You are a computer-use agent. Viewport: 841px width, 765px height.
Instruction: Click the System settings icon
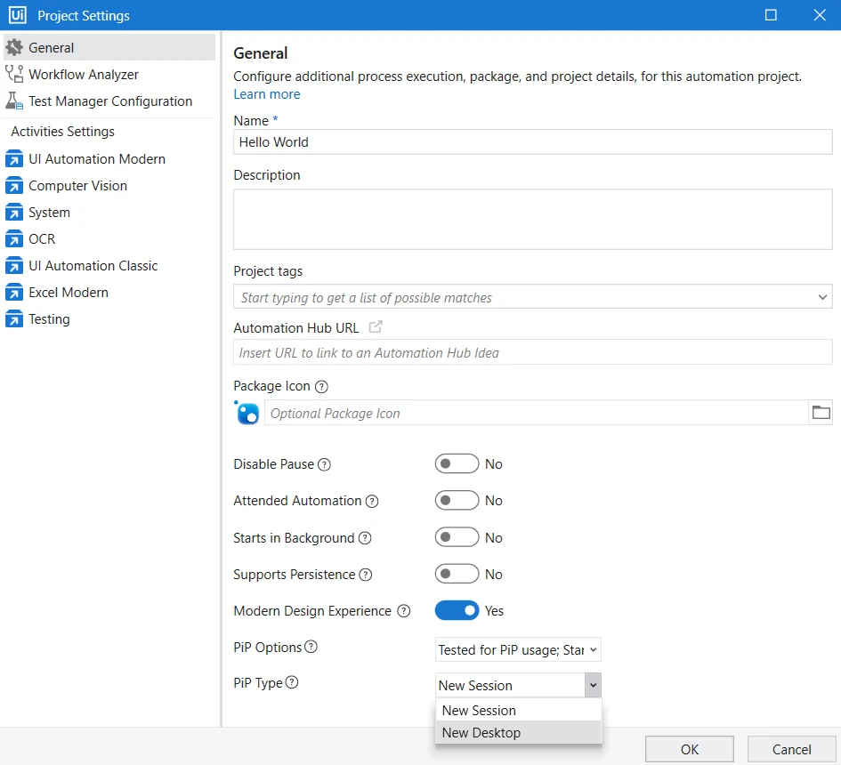point(14,213)
